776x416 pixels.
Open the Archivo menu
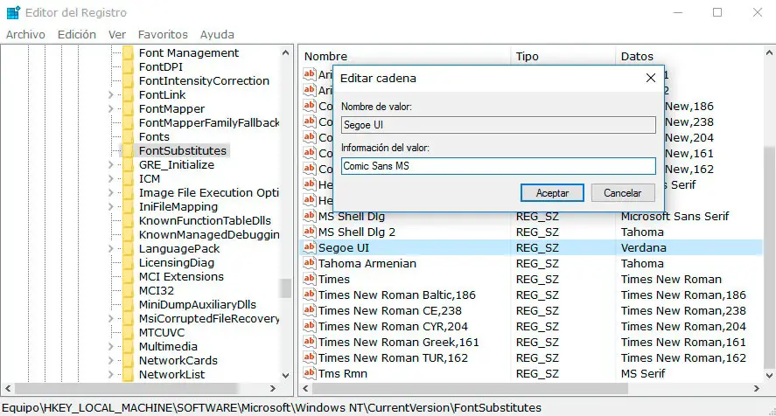(x=25, y=35)
